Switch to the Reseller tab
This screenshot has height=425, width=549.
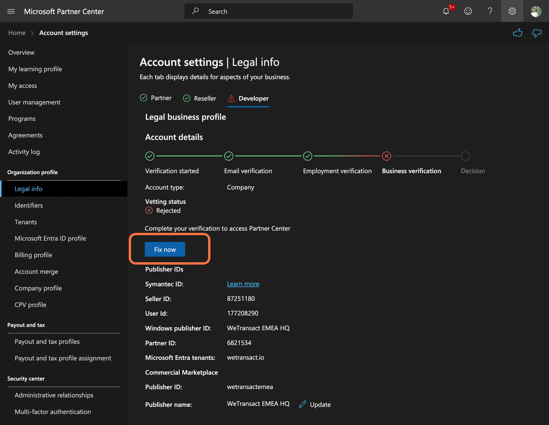(199, 98)
